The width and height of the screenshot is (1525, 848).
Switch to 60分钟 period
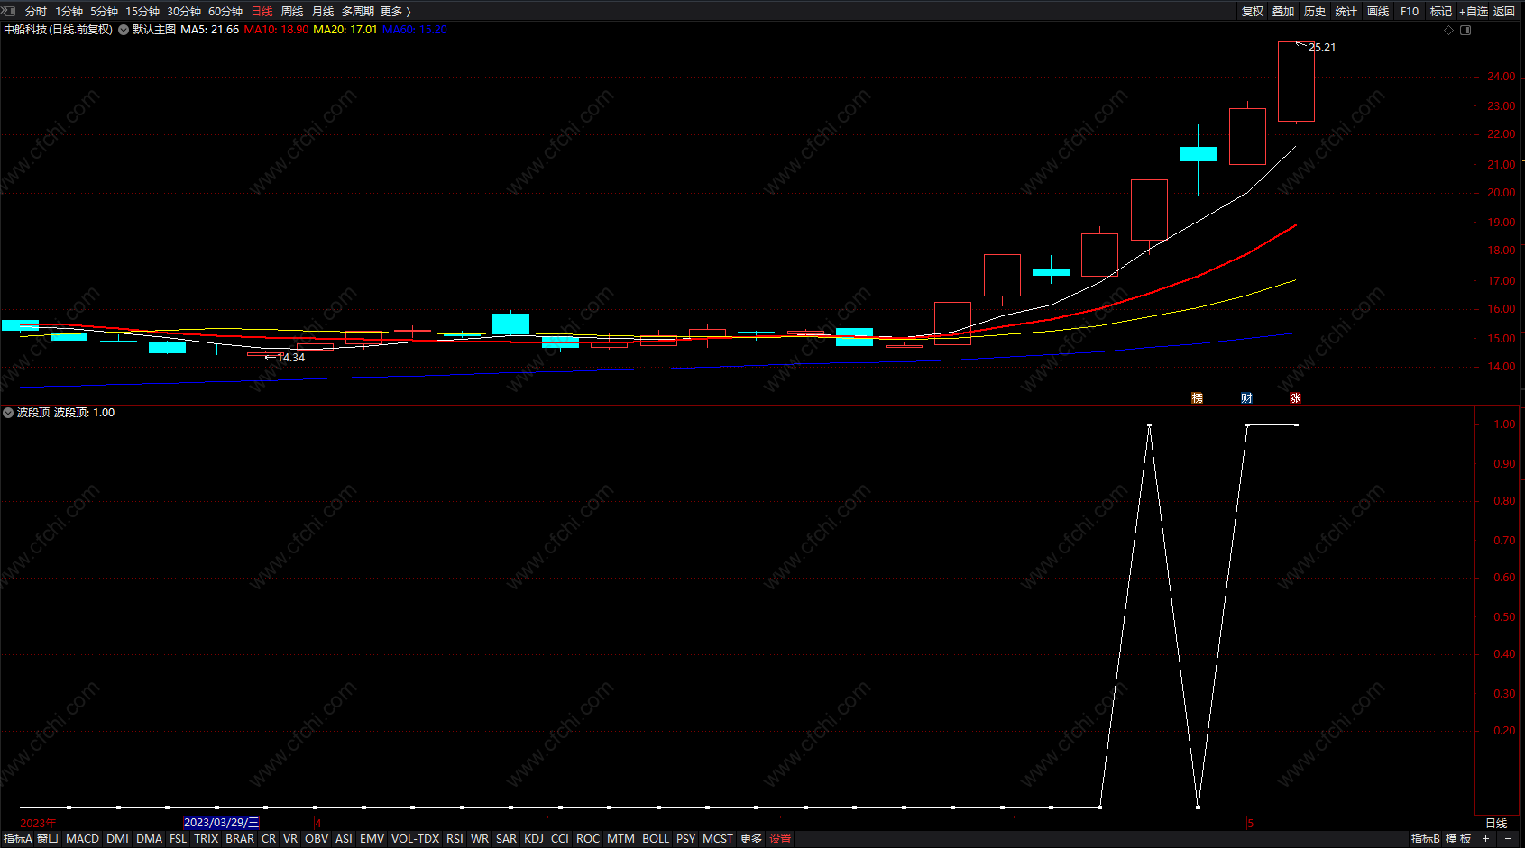pos(225,12)
